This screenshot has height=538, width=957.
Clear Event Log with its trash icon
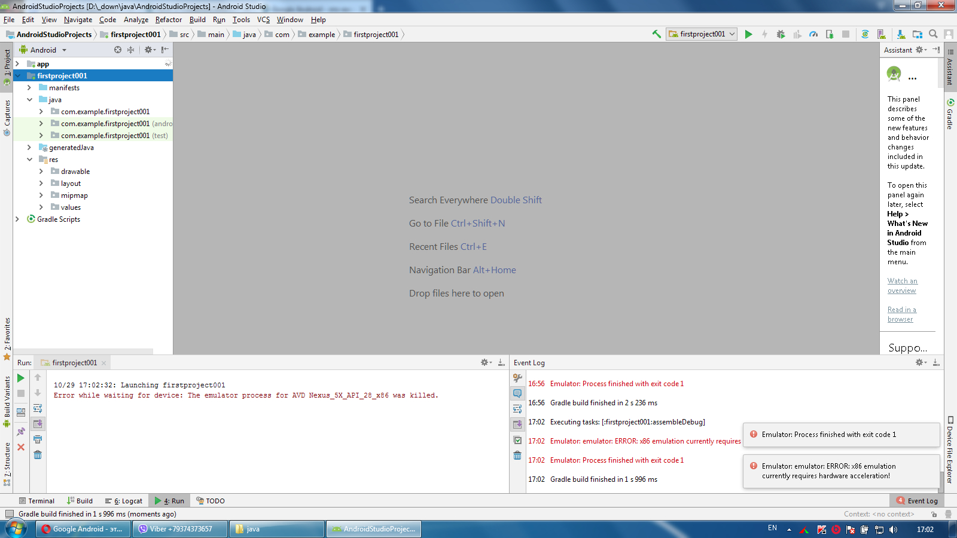(x=517, y=456)
